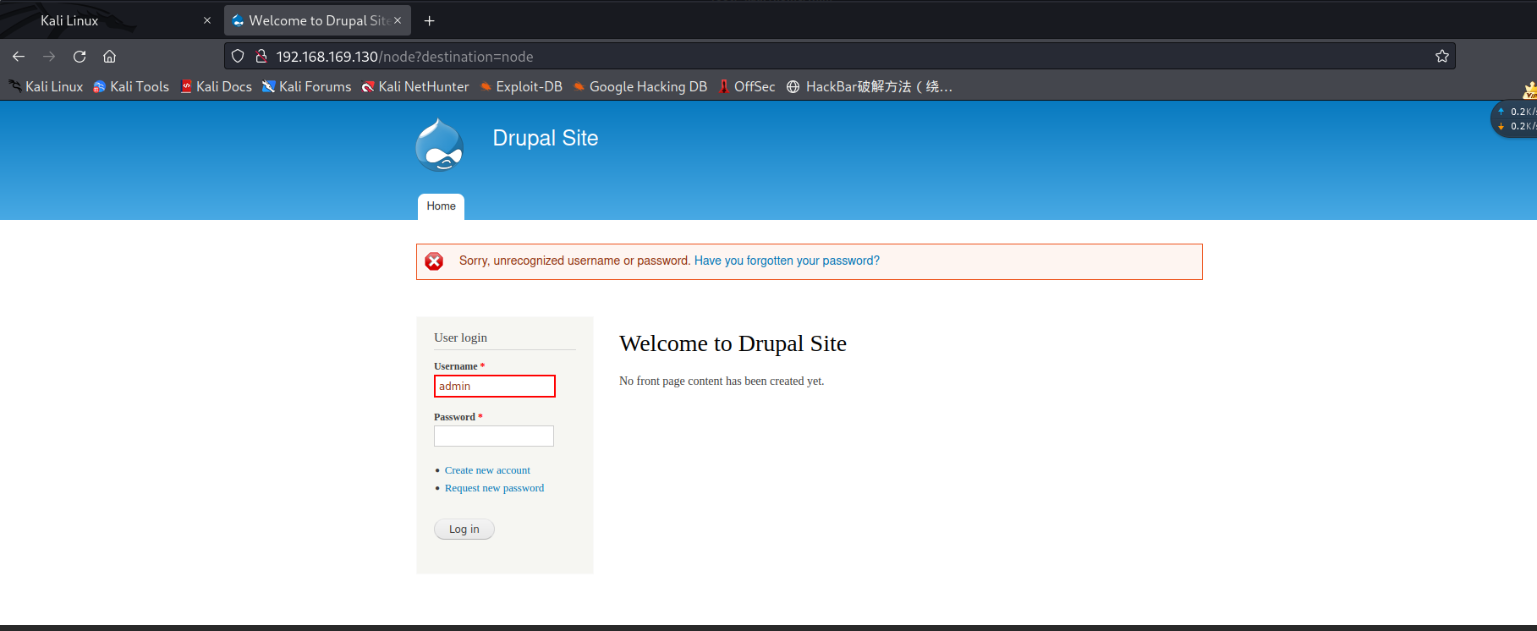This screenshot has width=1537, height=631.
Task: Open the HackBar bookmark
Action: tap(870, 86)
